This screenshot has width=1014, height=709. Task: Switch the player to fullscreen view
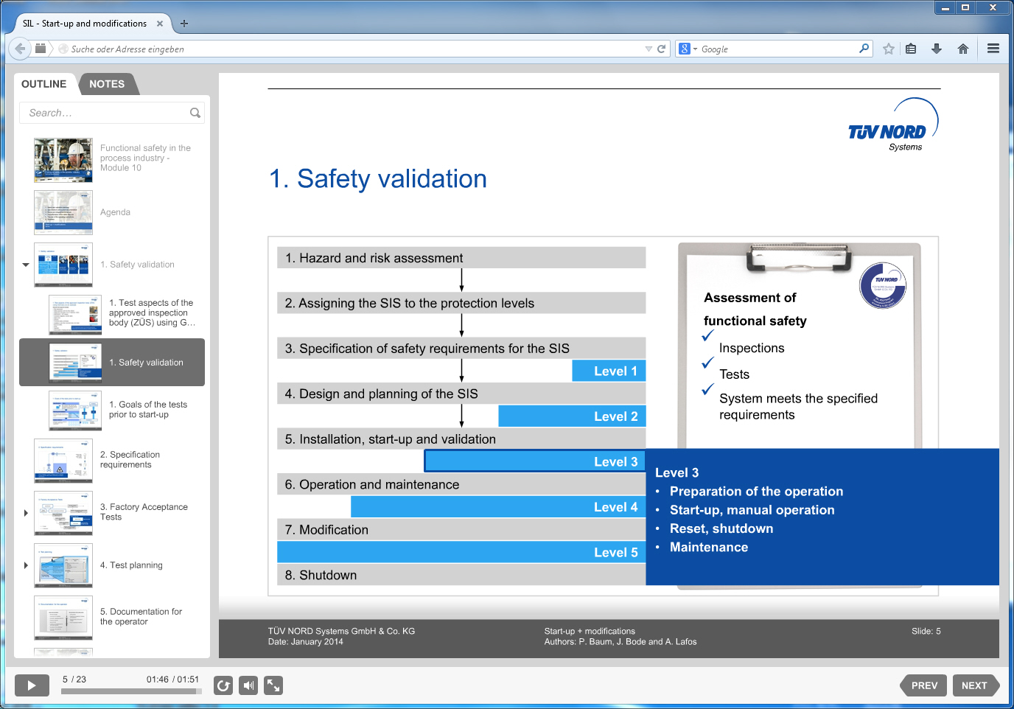(273, 685)
